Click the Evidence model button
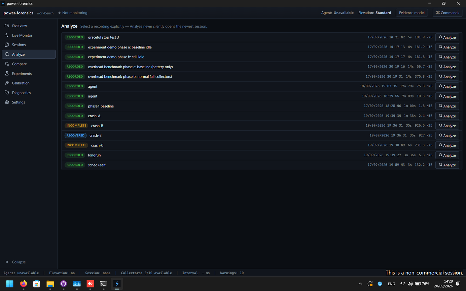Viewport: 466px width, 291px height. (411, 13)
